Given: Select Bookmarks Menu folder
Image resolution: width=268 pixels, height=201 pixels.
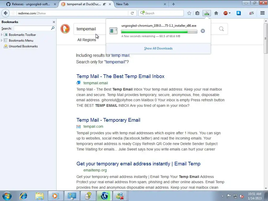Looking at the screenshot, I should (21, 41).
